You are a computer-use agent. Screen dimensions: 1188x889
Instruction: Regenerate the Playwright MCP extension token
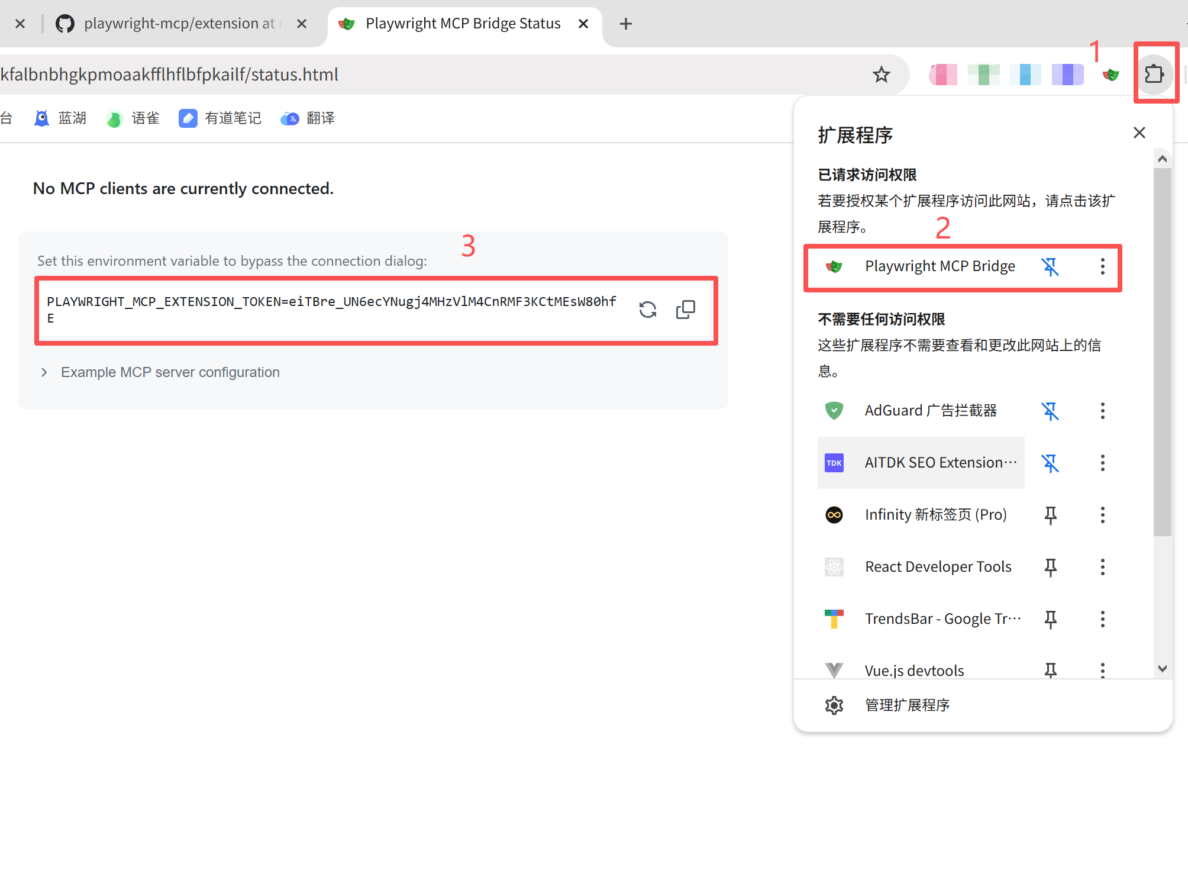click(x=648, y=310)
